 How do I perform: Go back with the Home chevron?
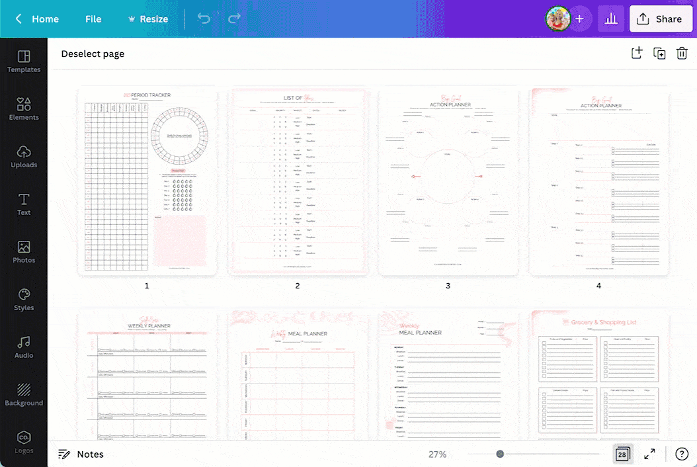click(19, 19)
